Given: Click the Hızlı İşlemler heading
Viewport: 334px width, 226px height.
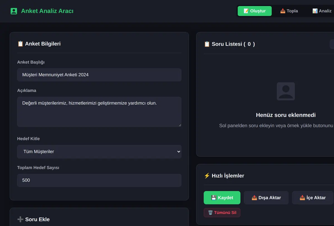Looking at the screenshot, I should click(x=224, y=176).
